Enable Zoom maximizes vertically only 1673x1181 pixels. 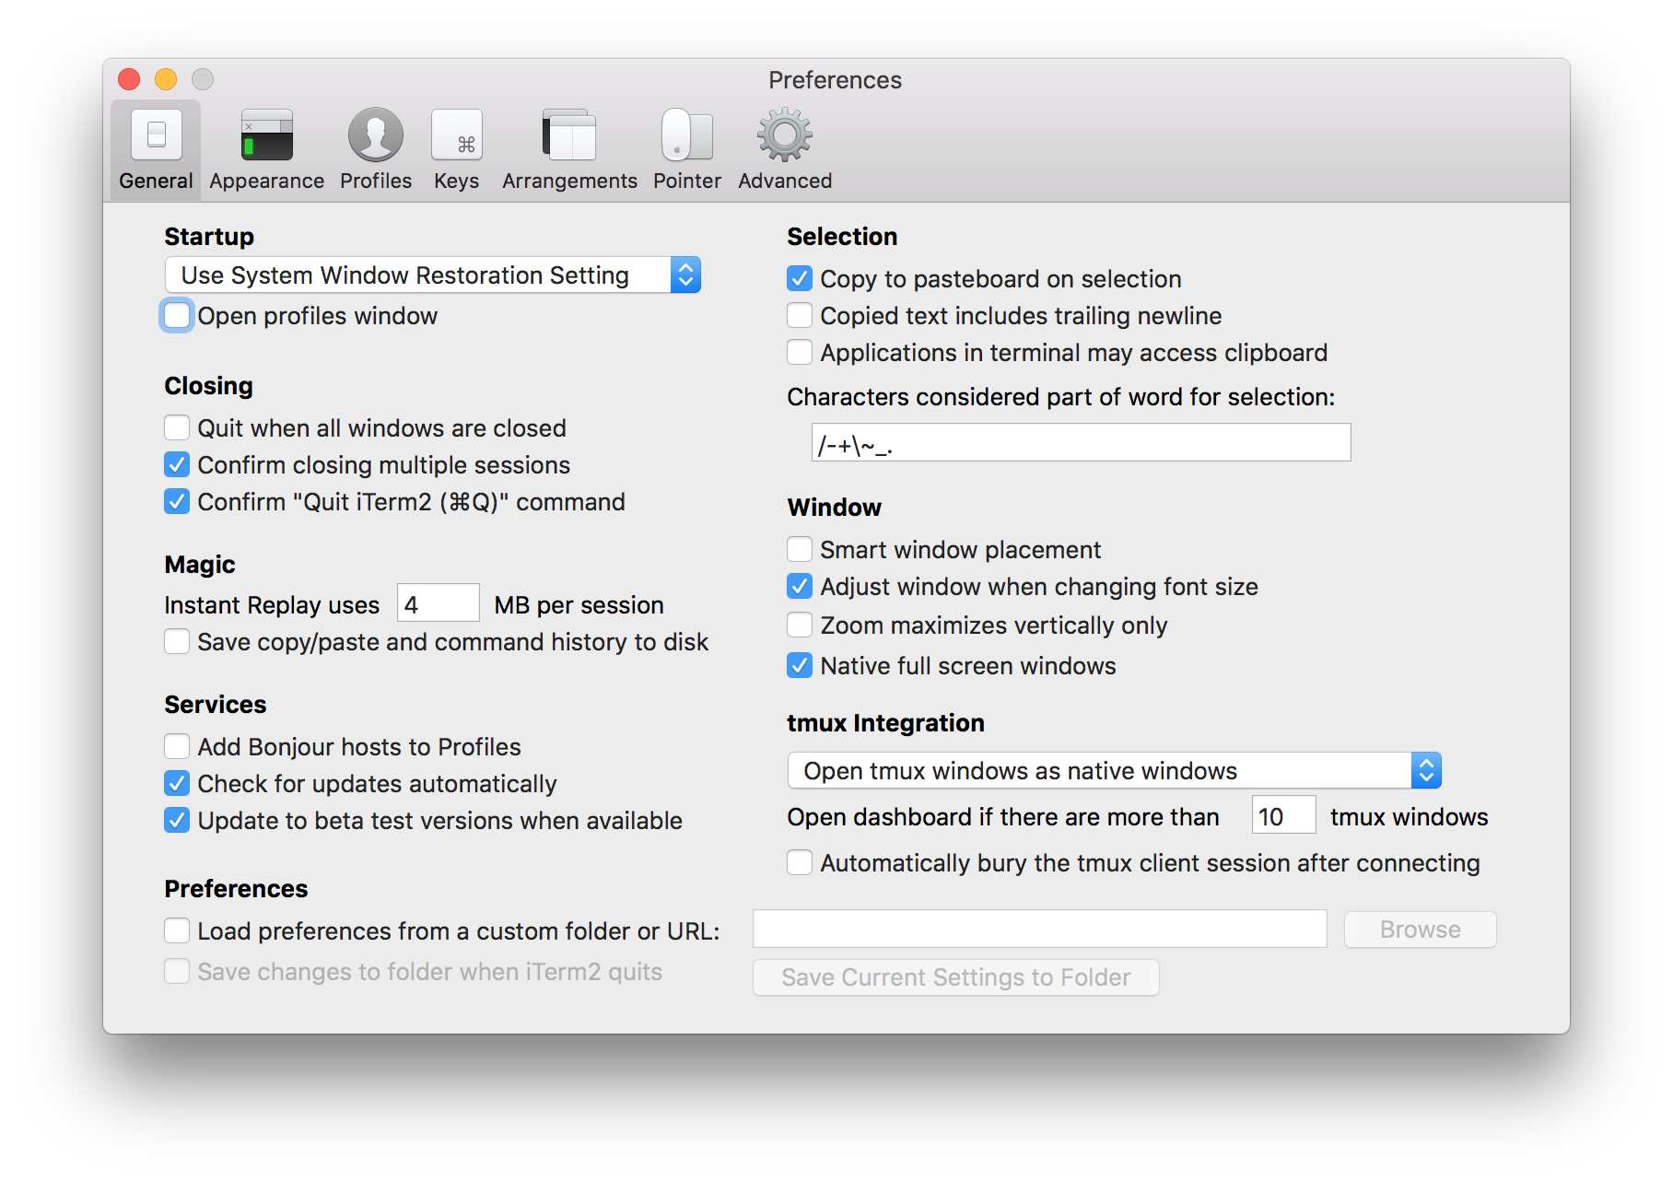[800, 625]
